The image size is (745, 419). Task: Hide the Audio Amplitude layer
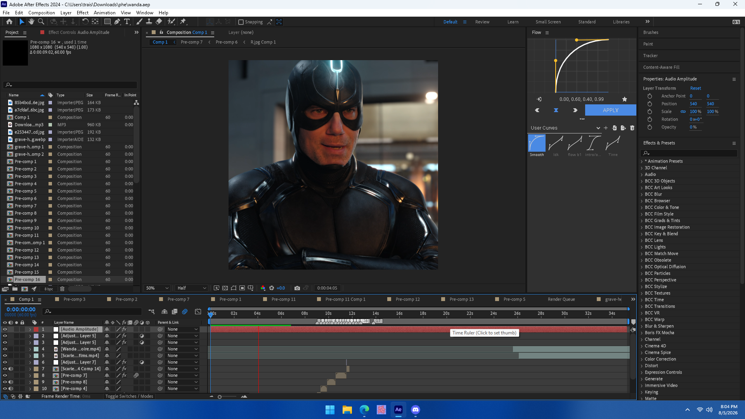pyautogui.click(x=5, y=329)
